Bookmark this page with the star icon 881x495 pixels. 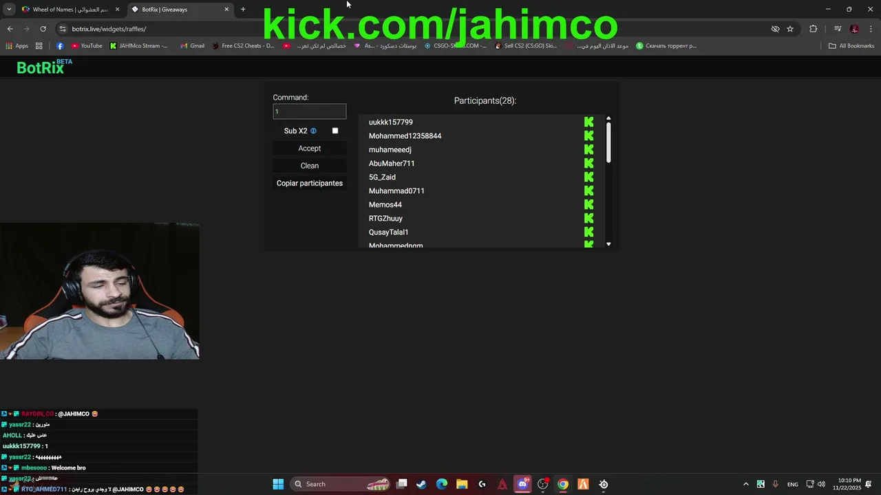tap(790, 29)
